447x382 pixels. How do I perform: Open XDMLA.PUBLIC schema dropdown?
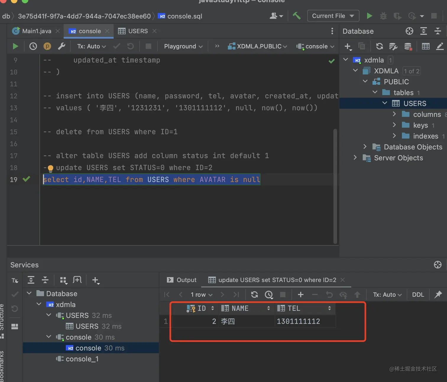coord(257,46)
